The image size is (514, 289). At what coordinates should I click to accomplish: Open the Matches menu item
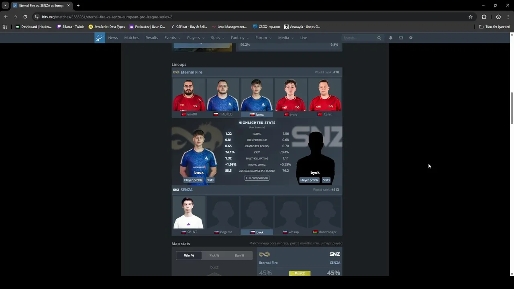click(132, 38)
